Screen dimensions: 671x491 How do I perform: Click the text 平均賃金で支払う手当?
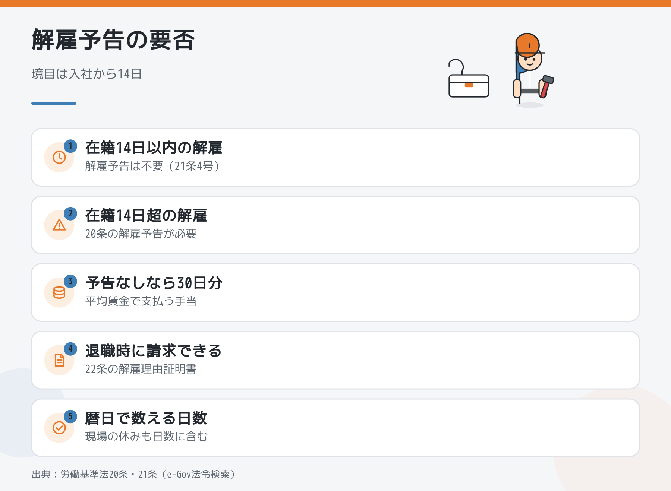click(141, 301)
